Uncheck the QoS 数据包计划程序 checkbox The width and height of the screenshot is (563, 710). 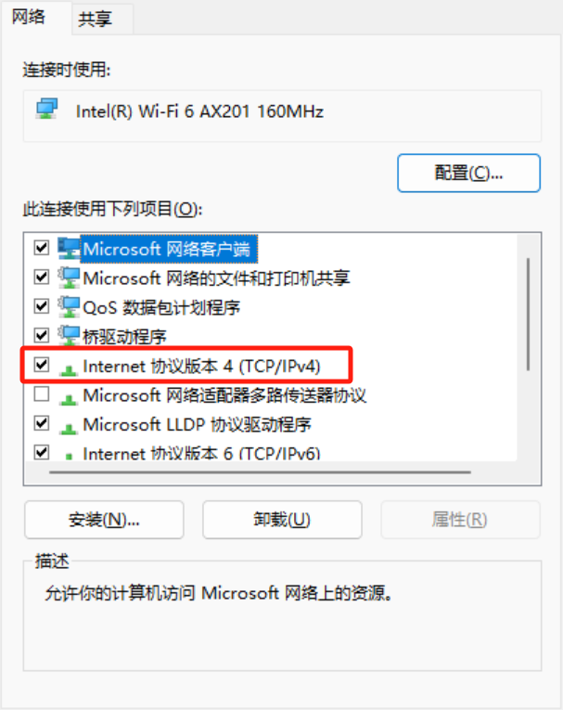42,306
